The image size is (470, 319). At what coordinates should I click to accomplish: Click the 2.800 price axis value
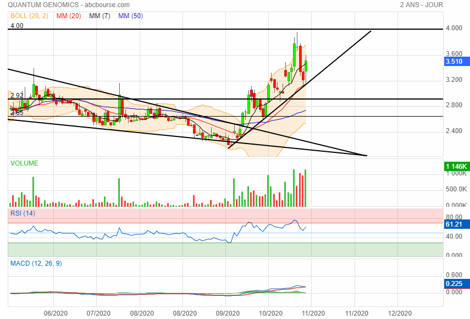click(x=454, y=105)
